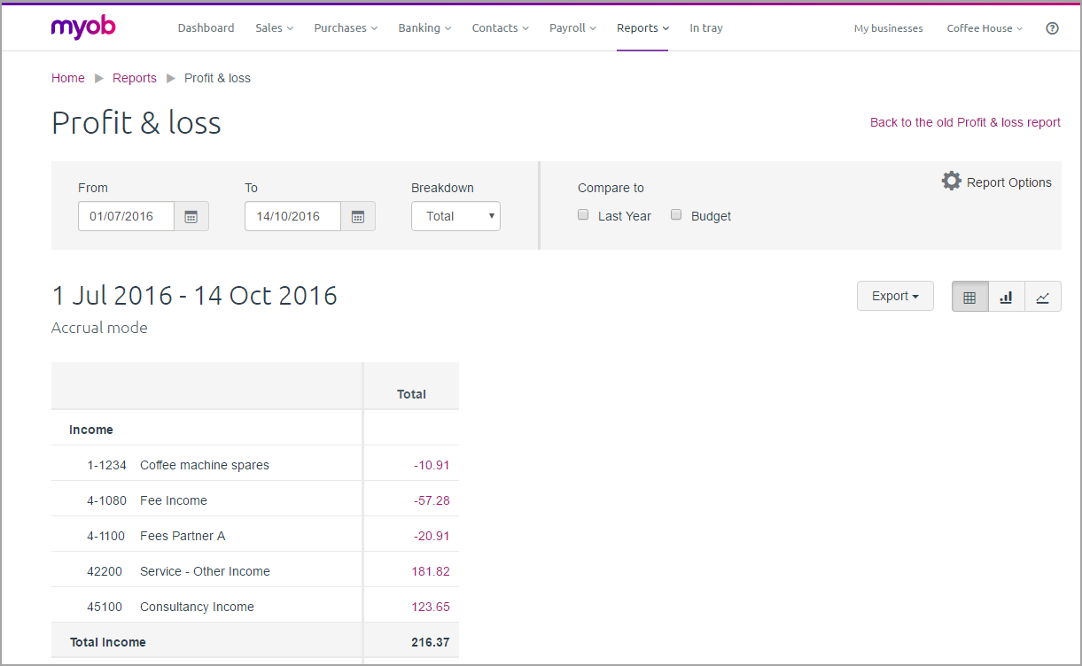Screen dimensions: 1082x666
Task: Select the Coffee machine spares income account
Action: tap(205, 464)
